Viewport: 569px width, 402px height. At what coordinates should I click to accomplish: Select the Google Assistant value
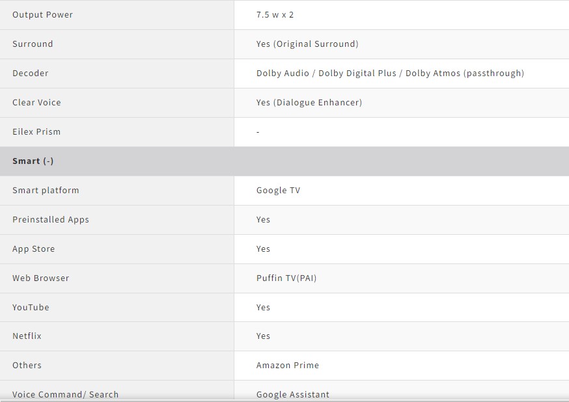[x=293, y=394]
